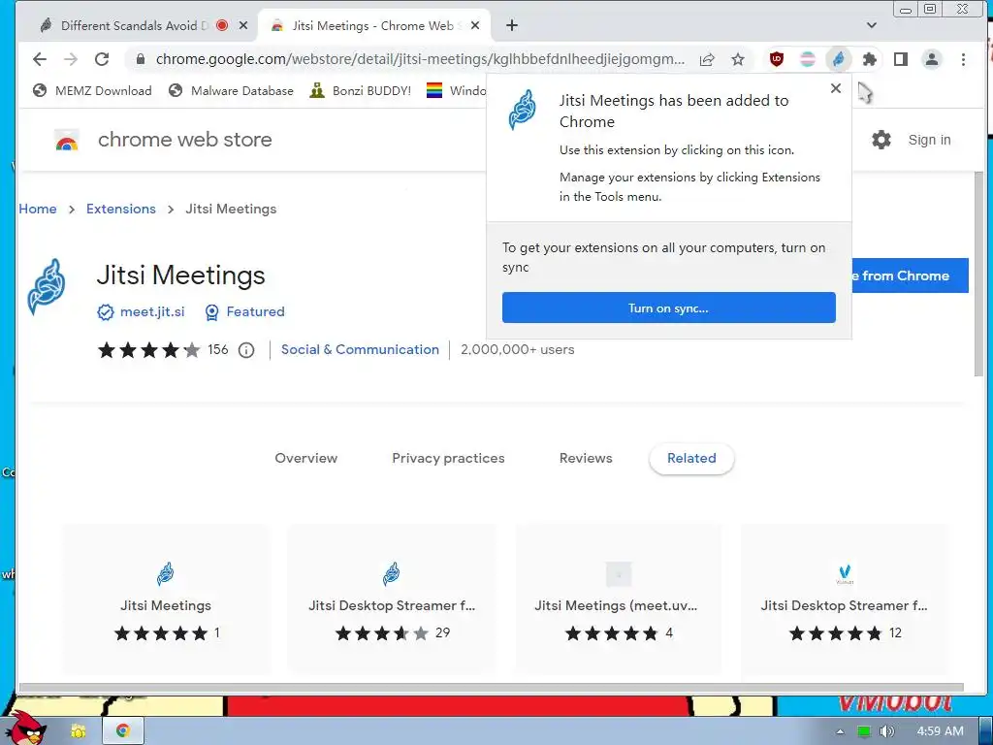
Task: Go to Extensions breadcrumb
Action: click(121, 210)
